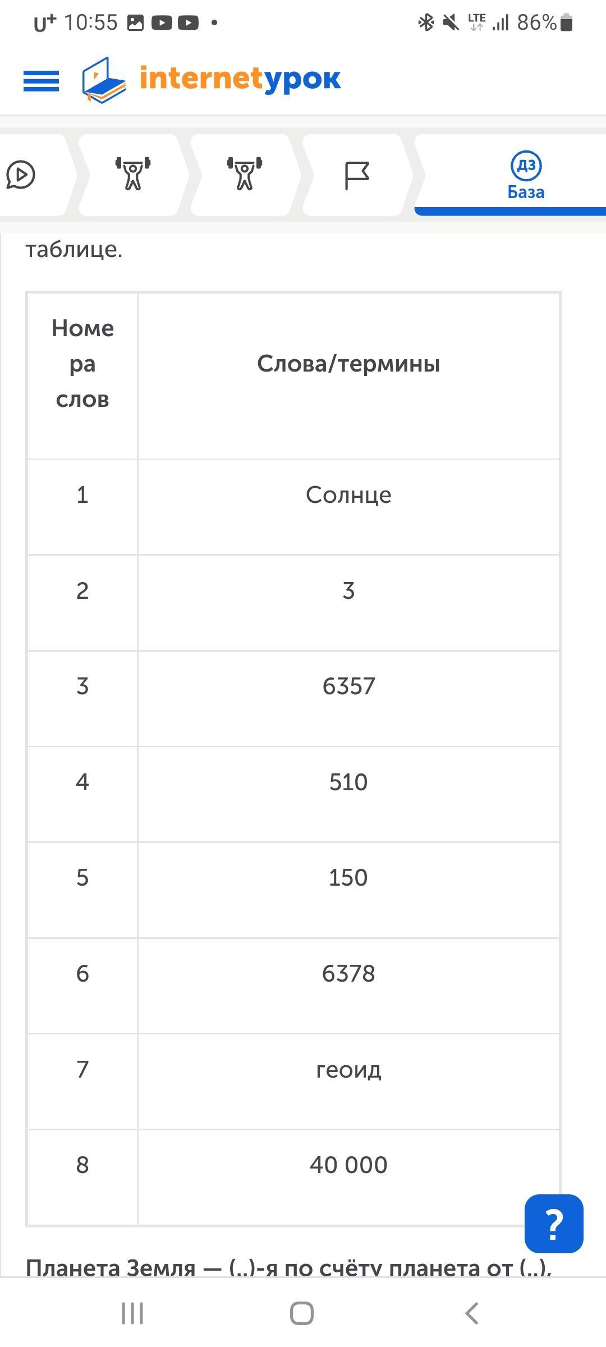Open the flag test step
Image resolution: width=606 pixels, height=1347 pixels.
[x=356, y=175]
